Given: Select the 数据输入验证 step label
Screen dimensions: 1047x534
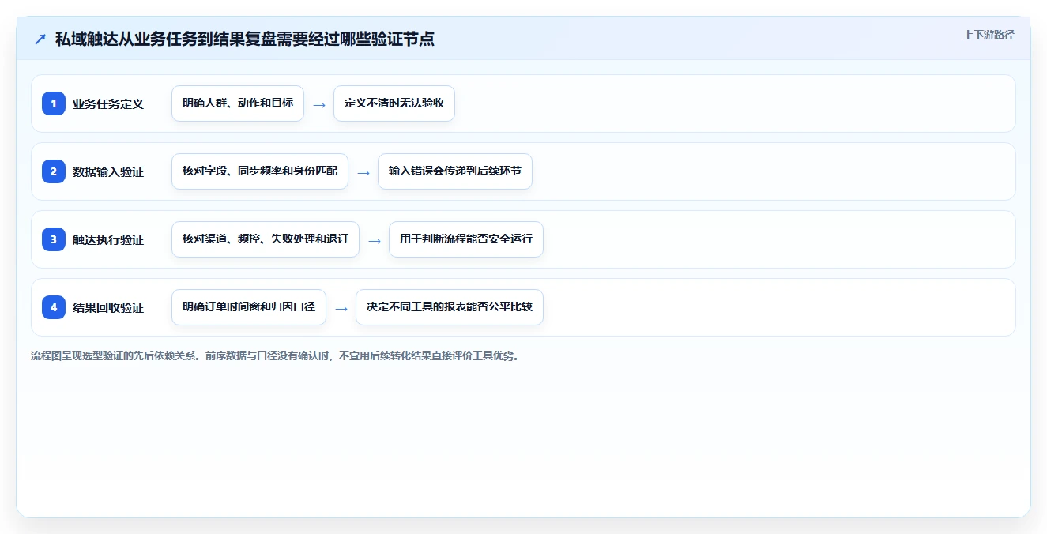Looking at the screenshot, I should 108,171.
